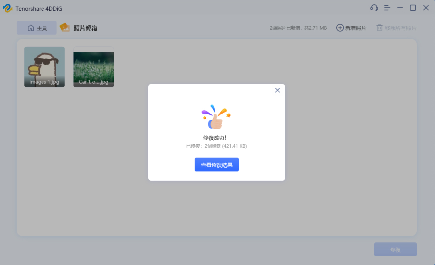The height and width of the screenshot is (265, 435).
Task: Open the headset support icon
Action: pos(374,8)
